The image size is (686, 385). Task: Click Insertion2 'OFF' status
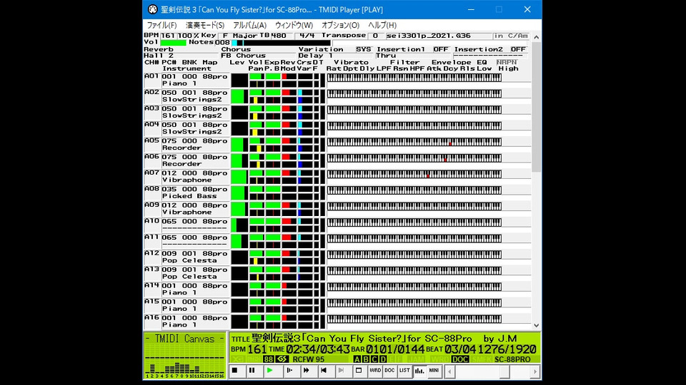(518, 49)
